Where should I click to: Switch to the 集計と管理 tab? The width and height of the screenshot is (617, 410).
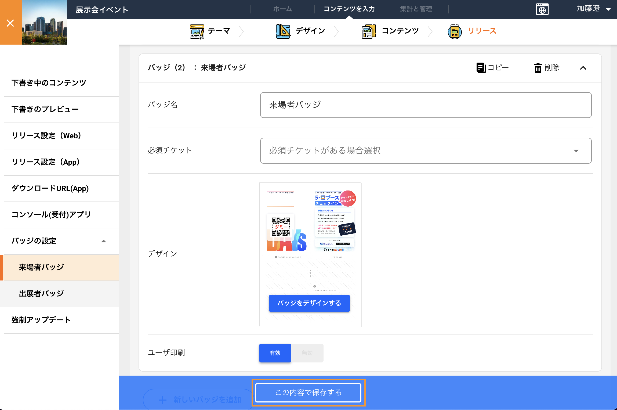pos(416,9)
